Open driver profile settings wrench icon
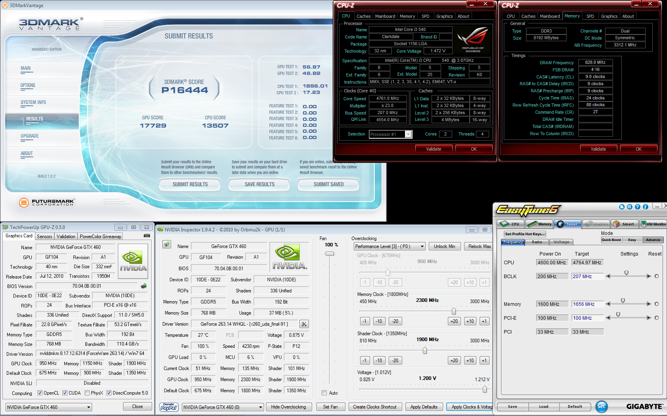 (304, 324)
